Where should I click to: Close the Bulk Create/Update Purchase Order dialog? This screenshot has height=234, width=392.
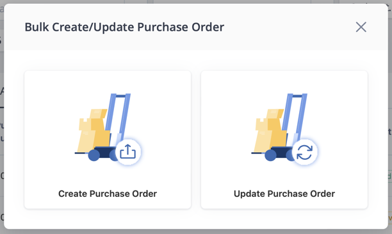(x=361, y=27)
